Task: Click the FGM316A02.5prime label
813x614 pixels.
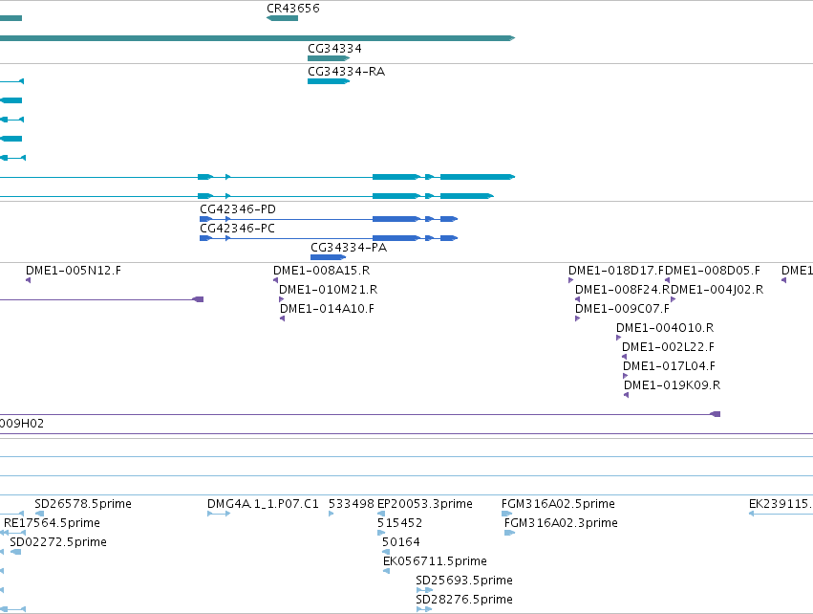Action: coord(558,504)
